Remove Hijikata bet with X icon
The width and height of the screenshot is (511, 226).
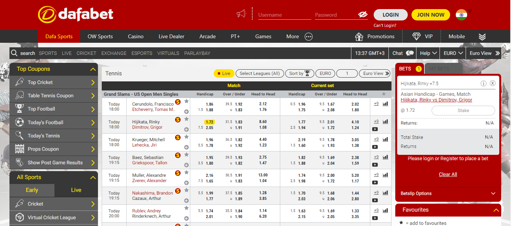click(492, 83)
